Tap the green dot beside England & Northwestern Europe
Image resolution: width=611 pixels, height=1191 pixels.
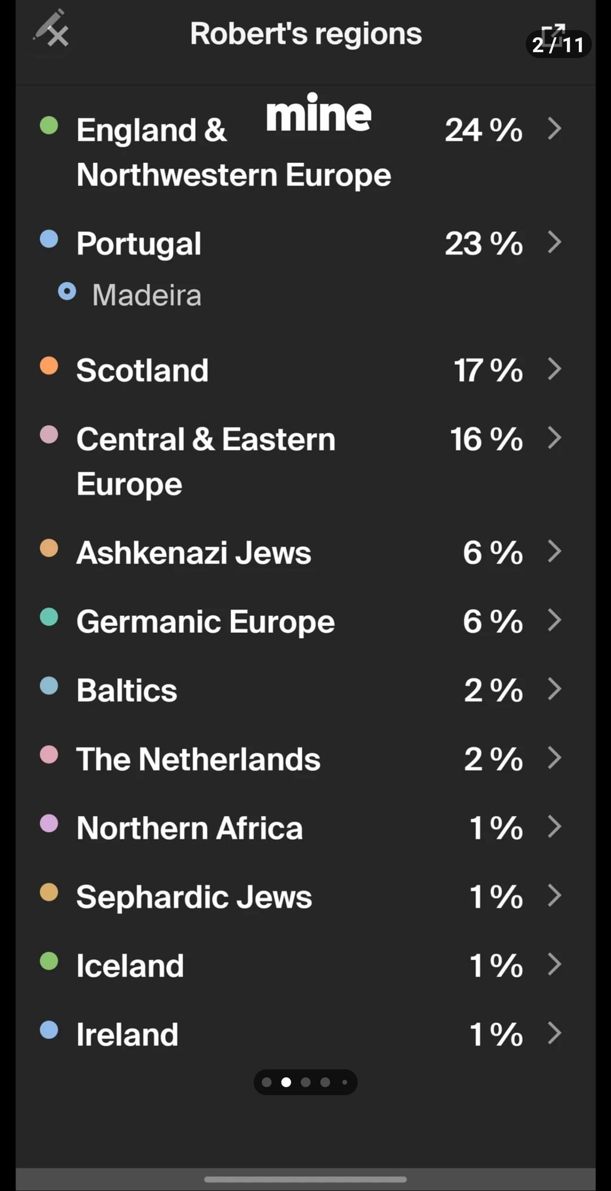pos(49,125)
